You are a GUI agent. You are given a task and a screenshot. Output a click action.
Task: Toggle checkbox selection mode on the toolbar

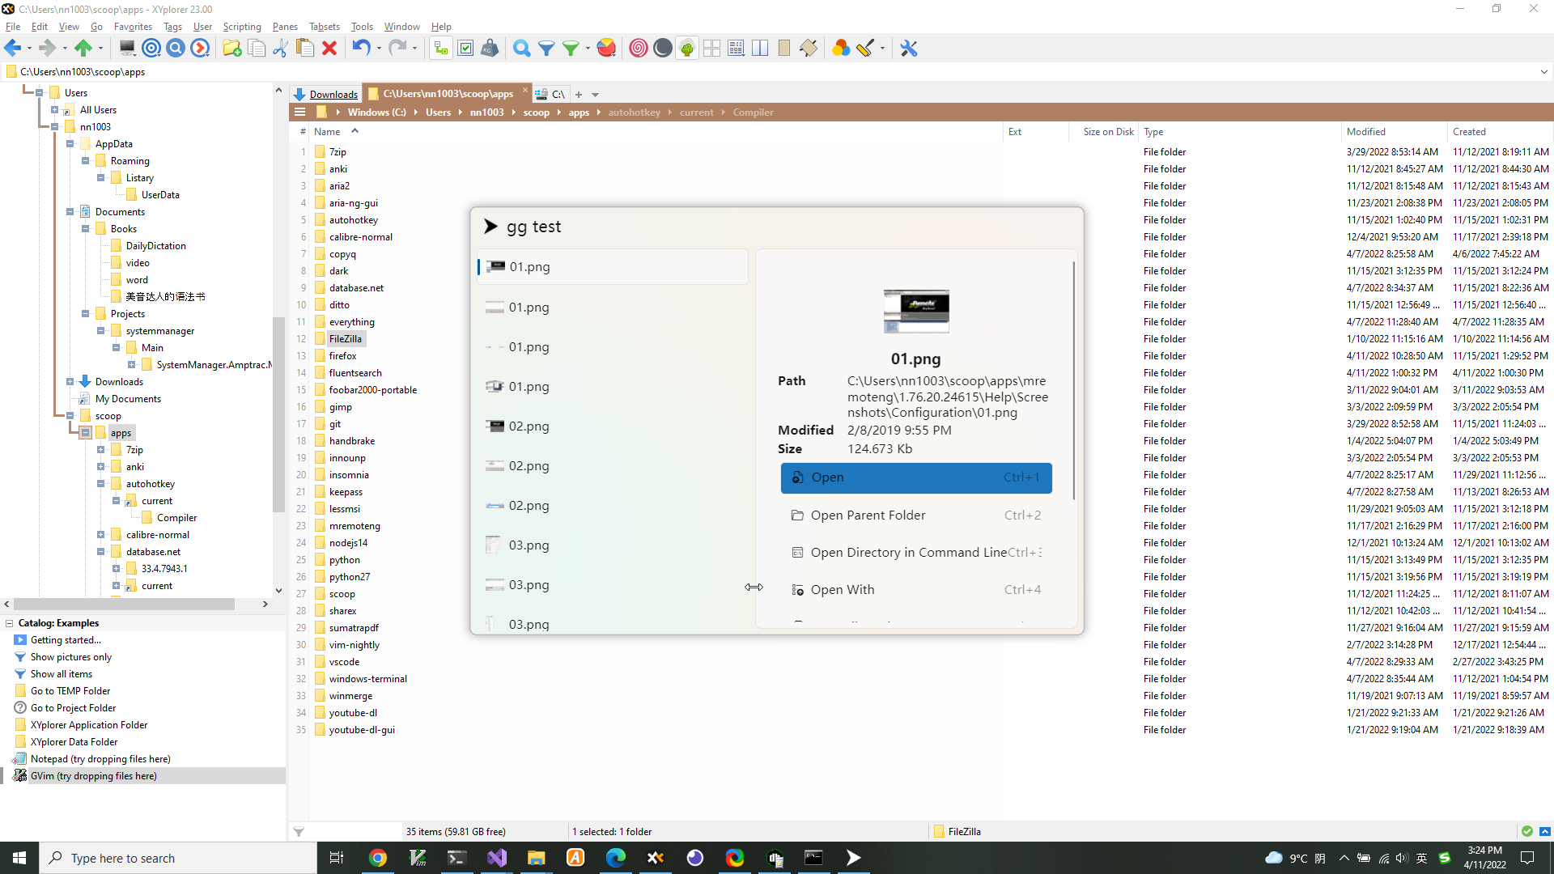465,48
